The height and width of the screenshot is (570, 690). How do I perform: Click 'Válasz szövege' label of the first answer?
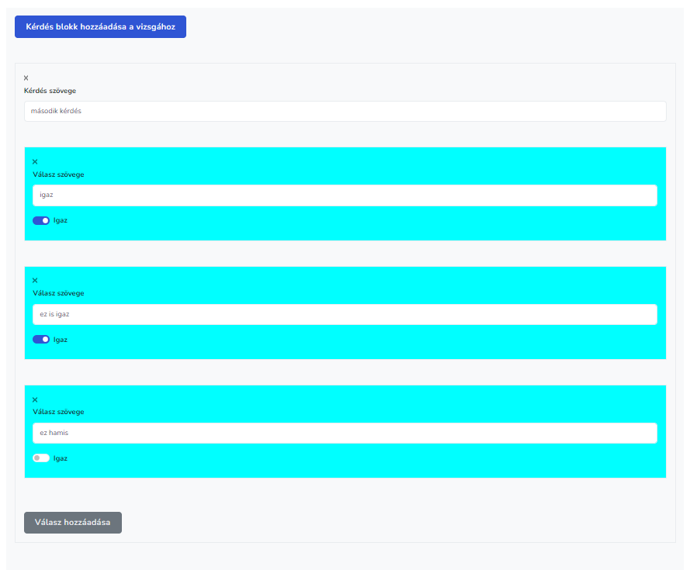[58, 174]
